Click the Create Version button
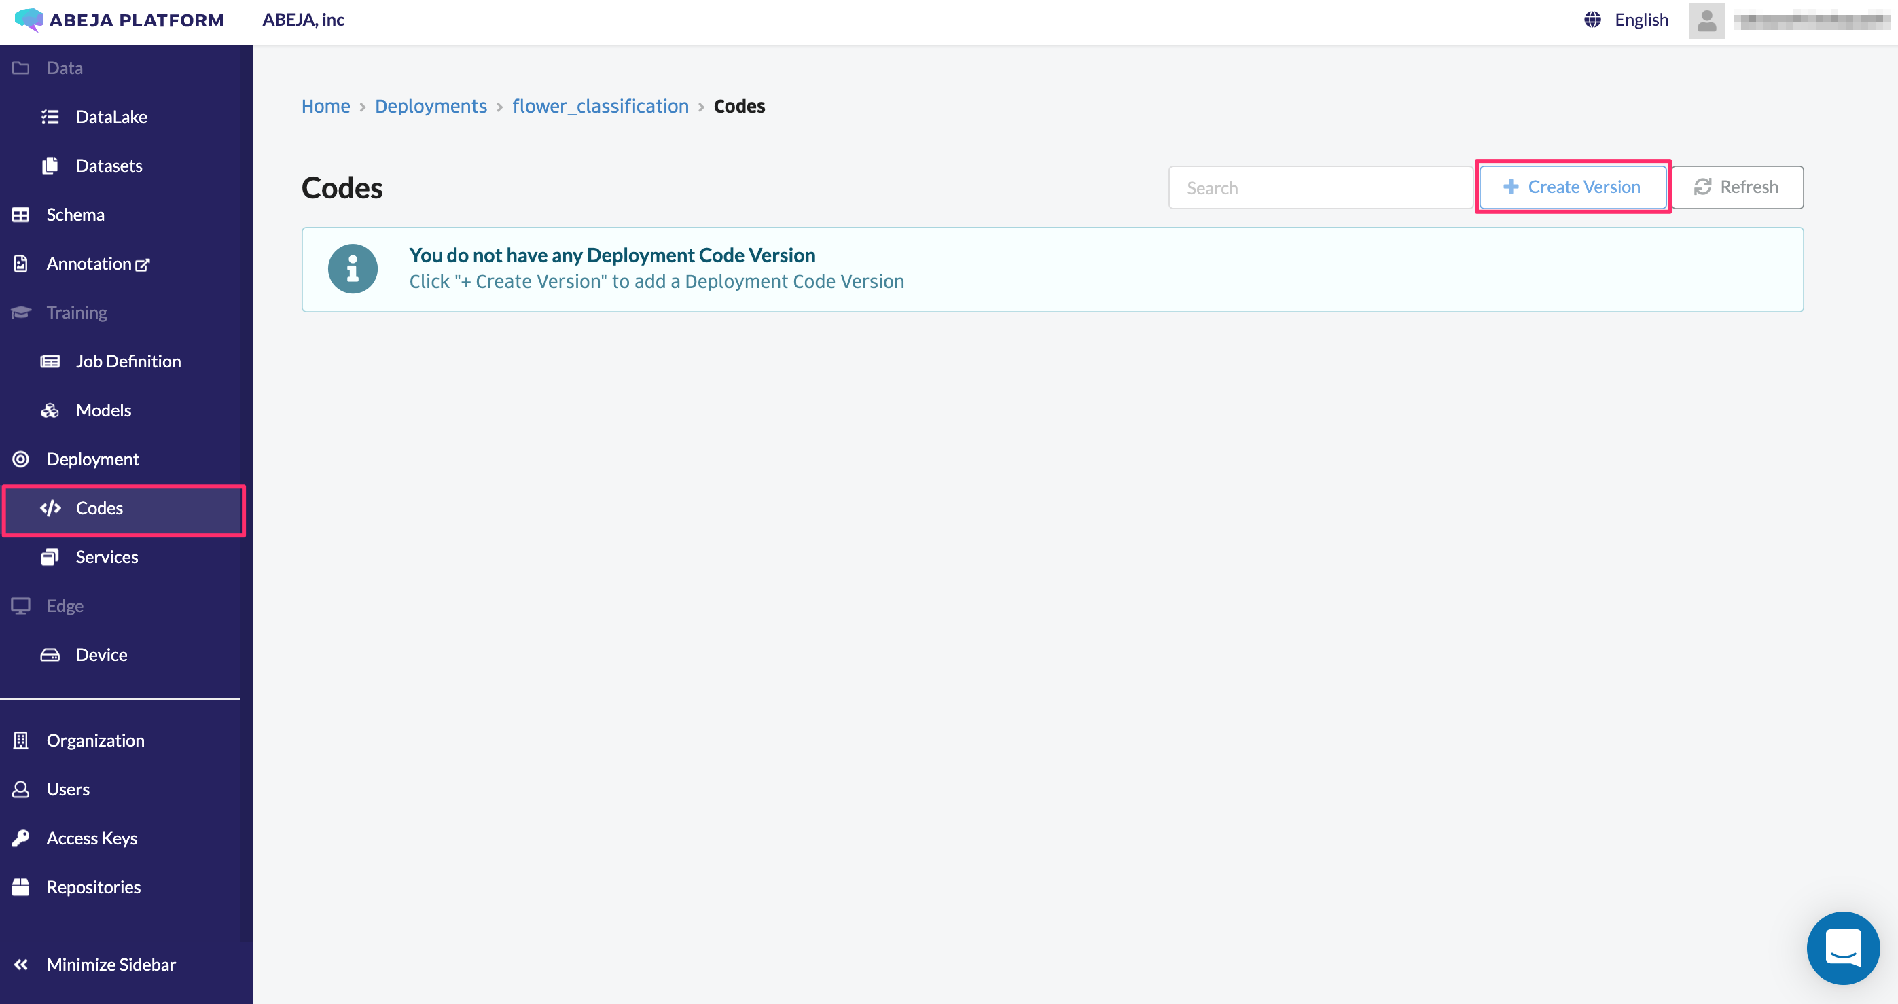 tap(1573, 187)
